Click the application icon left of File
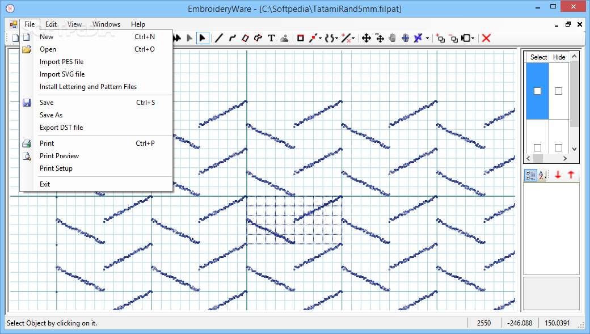This screenshot has height=334, width=590. point(14,24)
